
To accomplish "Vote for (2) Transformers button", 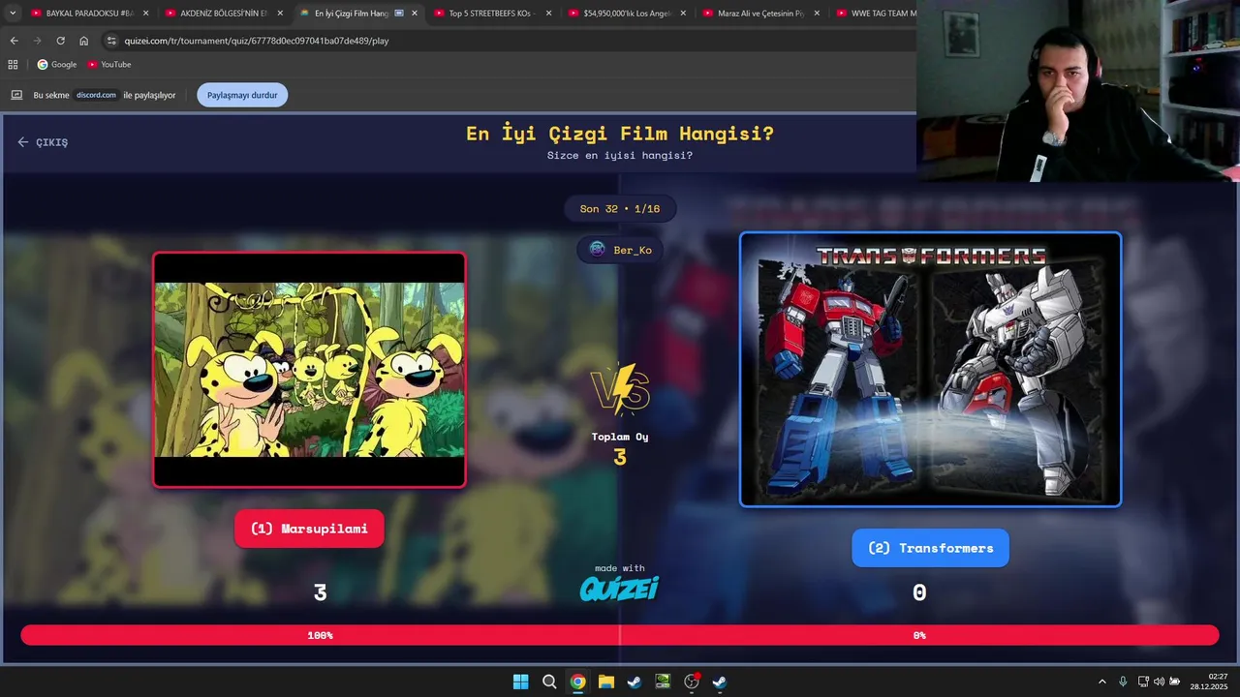I will pyautogui.click(x=930, y=548).
